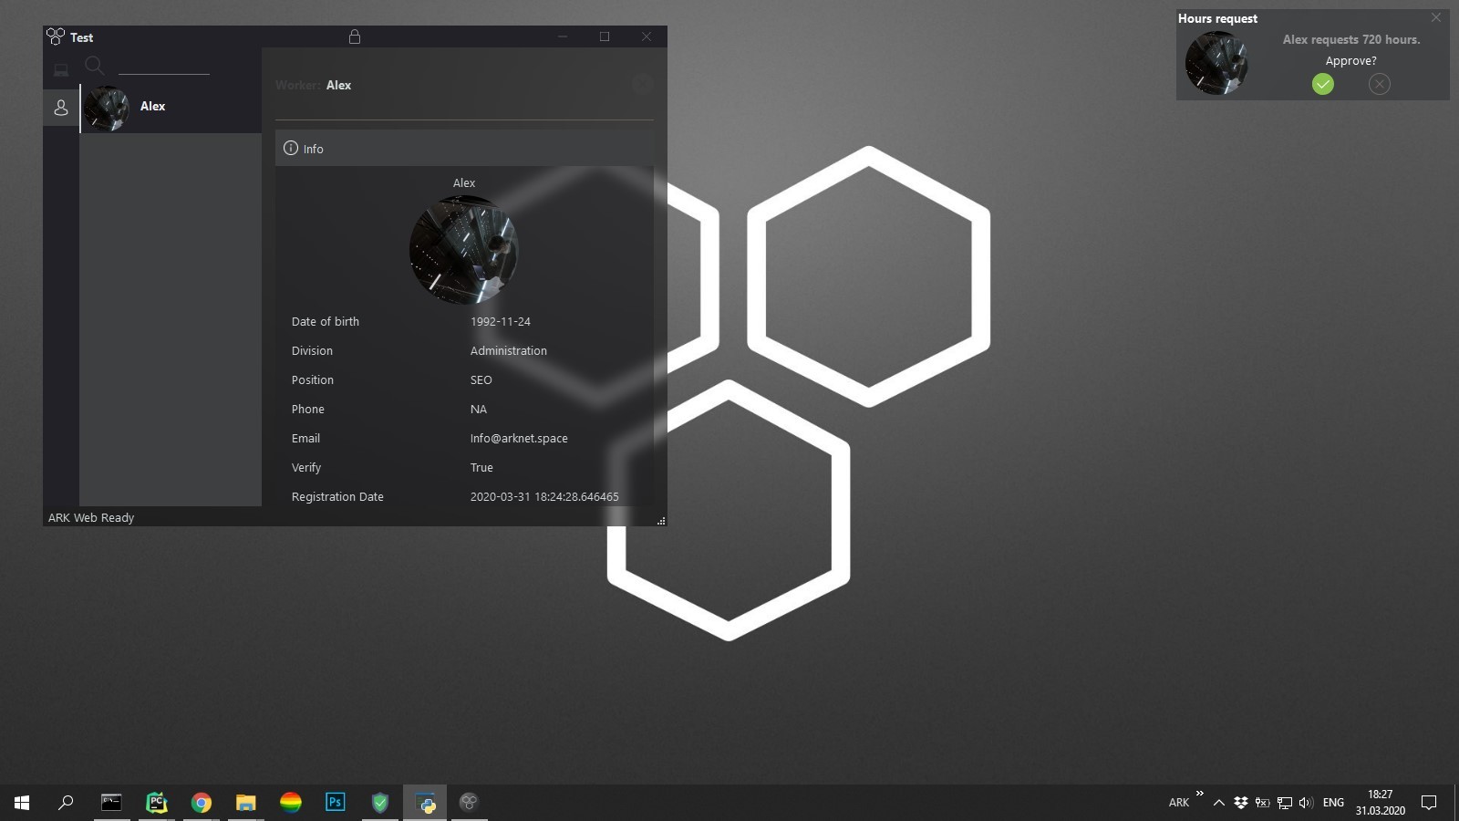Click the registration date timestamp value
The image size is (1459, 821).
(544, 496)
